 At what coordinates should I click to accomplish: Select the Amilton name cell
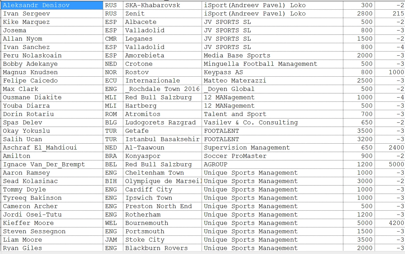[52, 156]
